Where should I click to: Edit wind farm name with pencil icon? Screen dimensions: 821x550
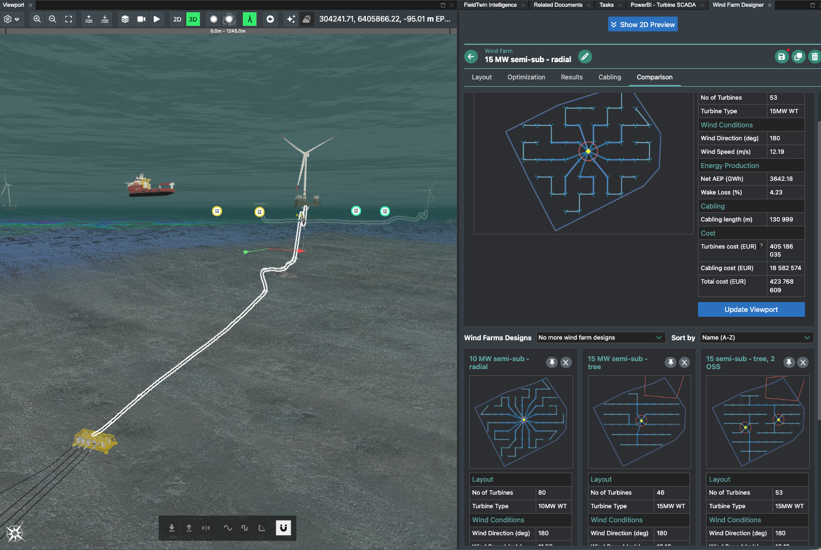pos(585,57)
